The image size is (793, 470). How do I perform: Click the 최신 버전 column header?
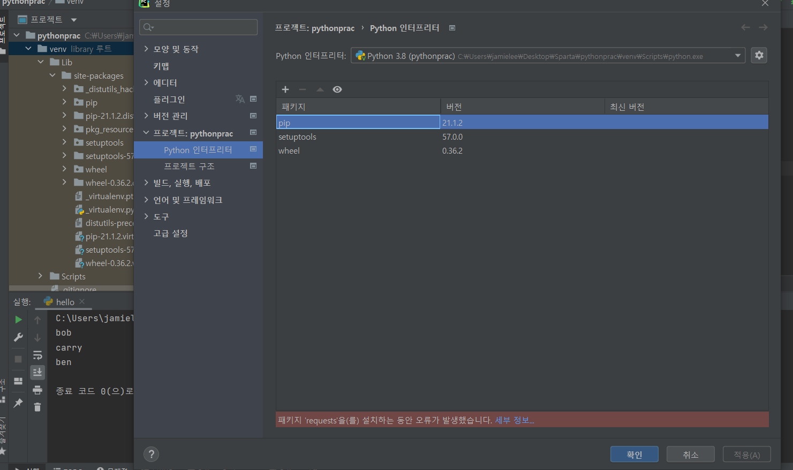click(686, 107)
